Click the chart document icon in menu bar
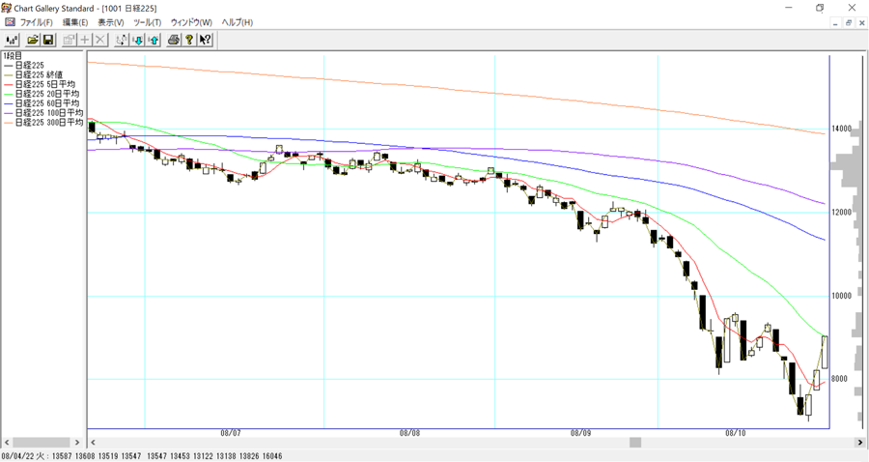Viewport: 869px width, 462px height. [9, 22]
